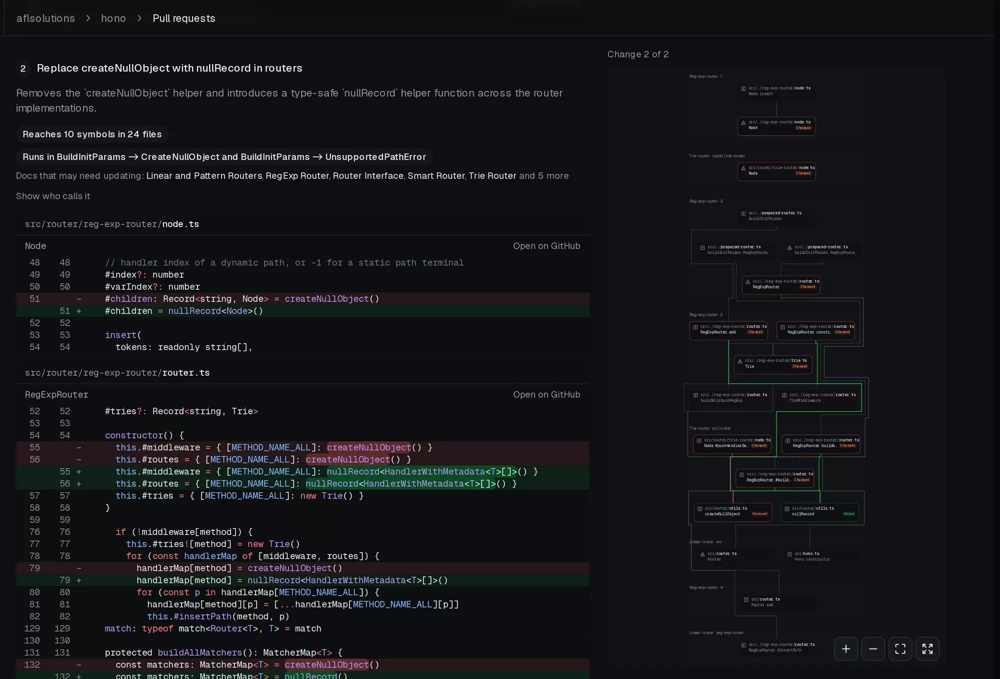The image size is (1000, 679).
Task: Select the Node.insert graph node
Action: pyautogui.click(x=776, y=91)
